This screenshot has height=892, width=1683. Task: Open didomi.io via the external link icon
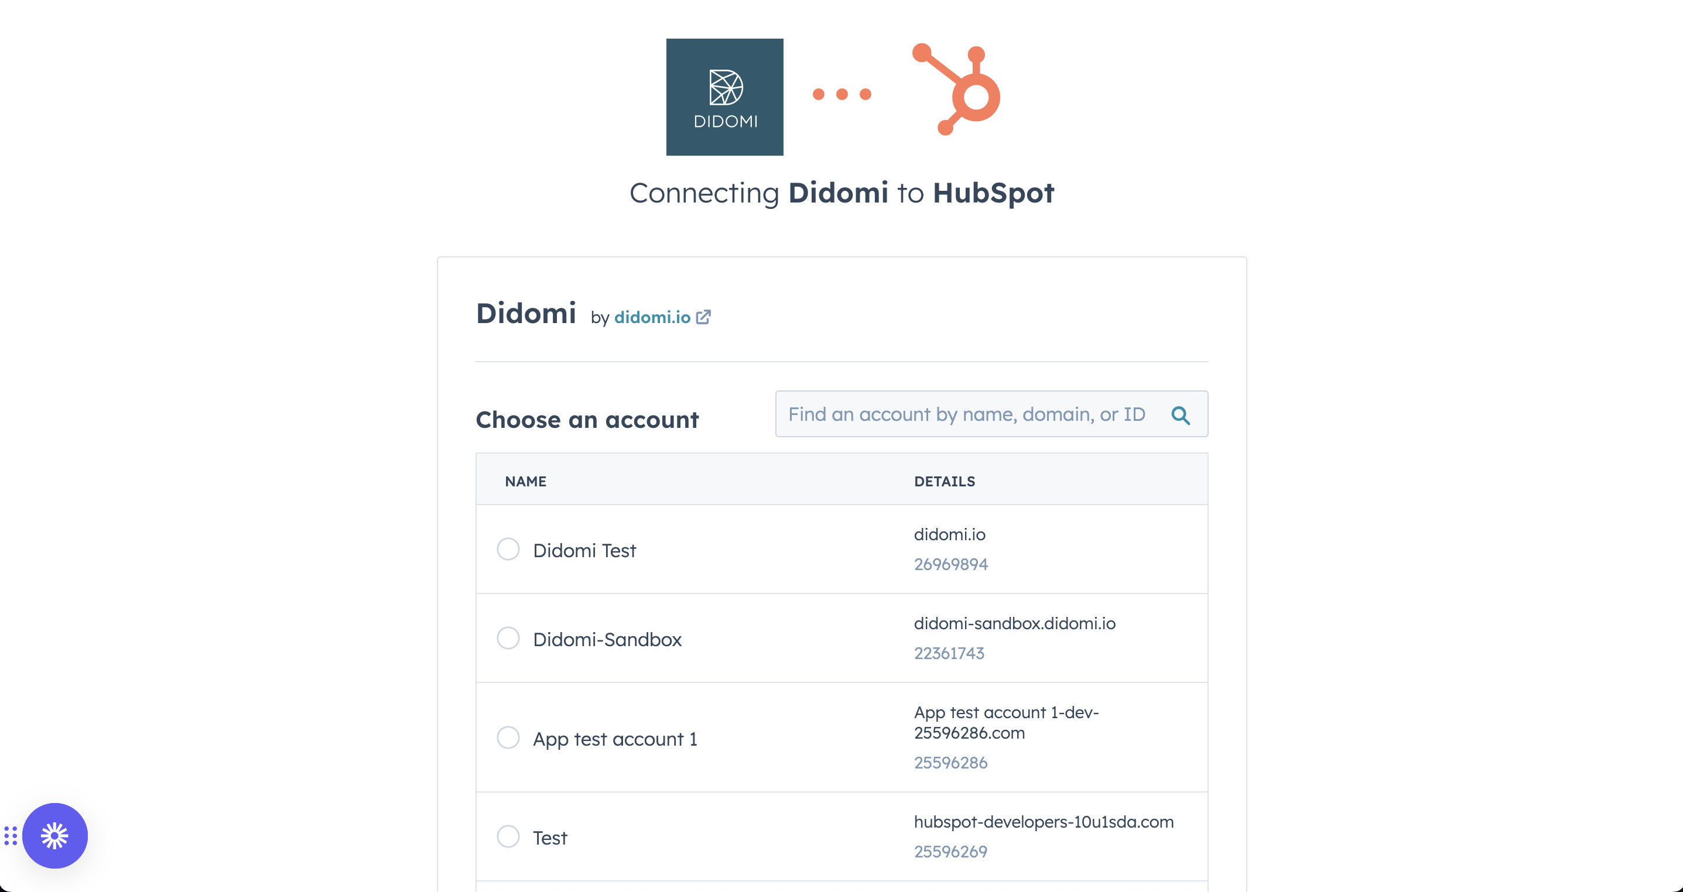pos(704,316)
